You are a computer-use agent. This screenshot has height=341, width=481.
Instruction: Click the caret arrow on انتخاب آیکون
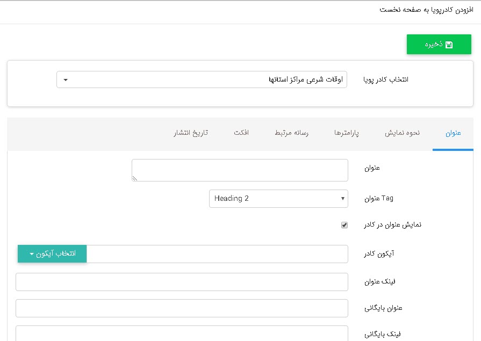point(32,254)
